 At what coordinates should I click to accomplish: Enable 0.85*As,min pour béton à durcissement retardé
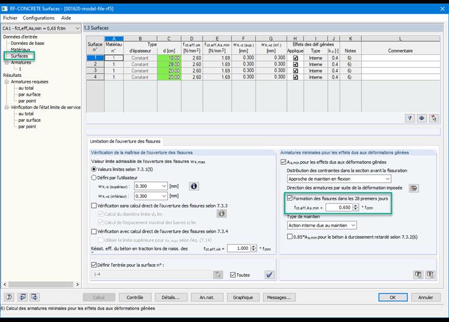tap(290, 237)
